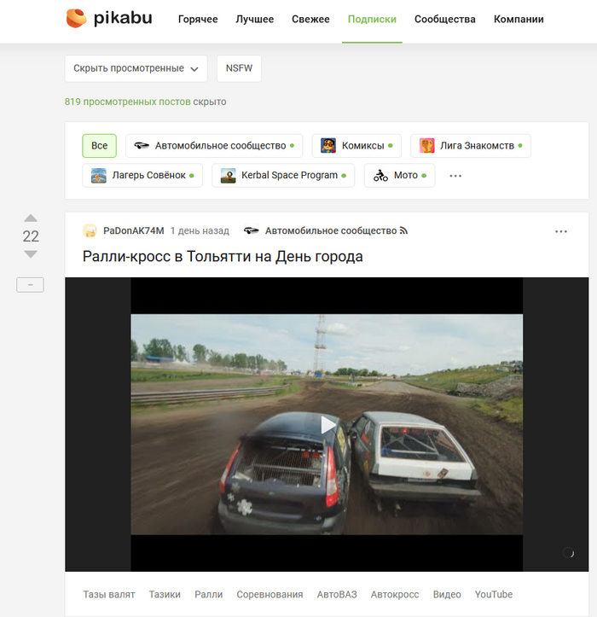
Task: Upvote the rally-cross post
Action: click(31, 218)
